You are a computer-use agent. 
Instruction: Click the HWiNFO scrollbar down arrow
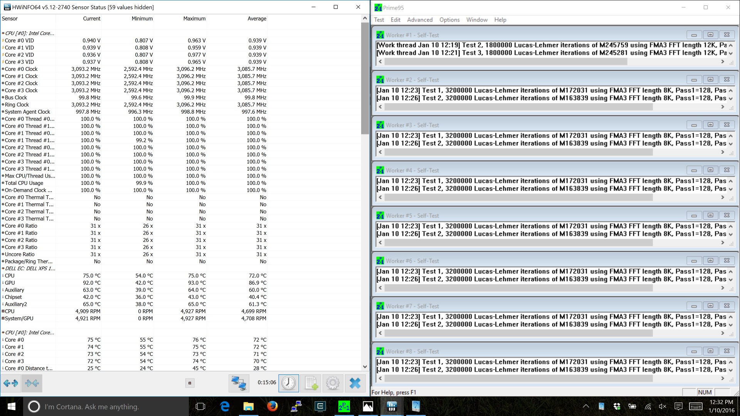coord(365,367)
